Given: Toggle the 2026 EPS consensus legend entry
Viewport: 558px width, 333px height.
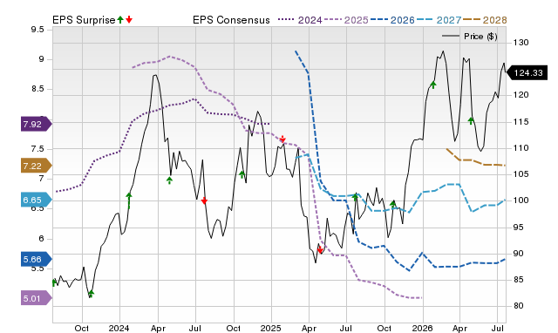Looking at the screenshot, I should [392, 20].
